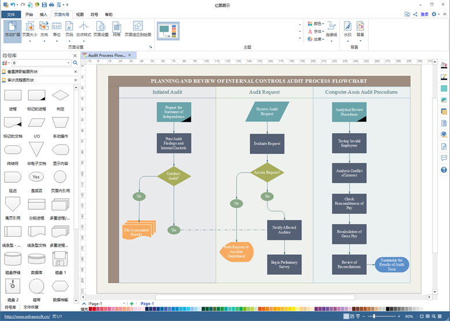Viewport: 450px width, 321px height.
Task: Collapse the ribbon with the up arrow
Action: coord(445,14)
